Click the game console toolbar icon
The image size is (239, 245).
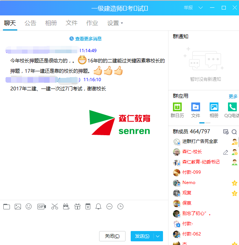[66, 206]
